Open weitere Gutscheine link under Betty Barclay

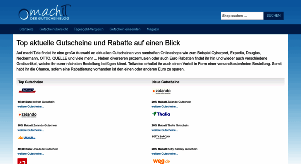point(165,154)
